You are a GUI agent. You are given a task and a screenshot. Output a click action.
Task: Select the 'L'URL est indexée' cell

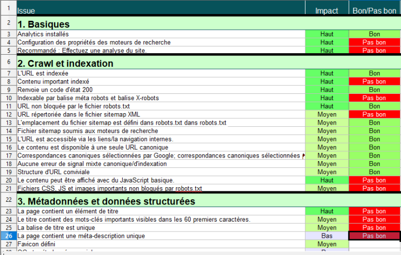161,74
